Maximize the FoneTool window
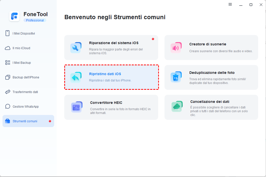This screenshot has width=266, height=177. (x=251, y=5)
